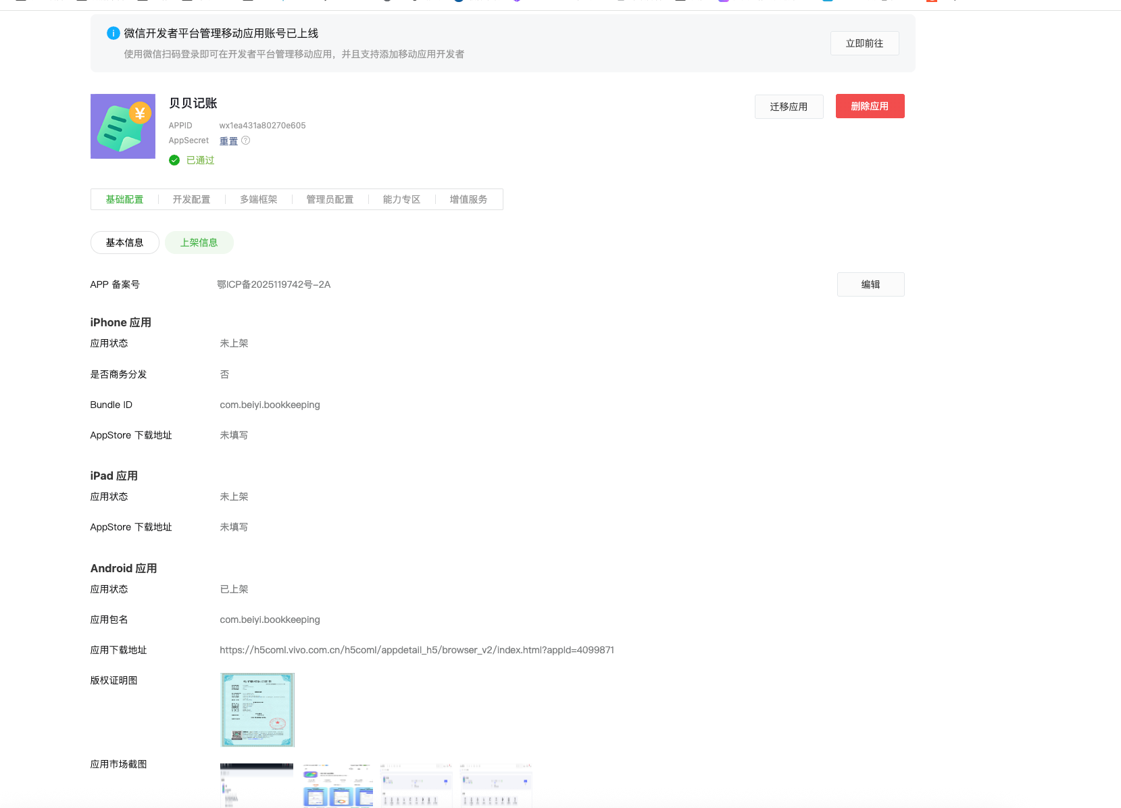This screenshot has height=808, width=1121.
Task: Click the Android 应用 section heading
Action: click(x=124, y=568)
